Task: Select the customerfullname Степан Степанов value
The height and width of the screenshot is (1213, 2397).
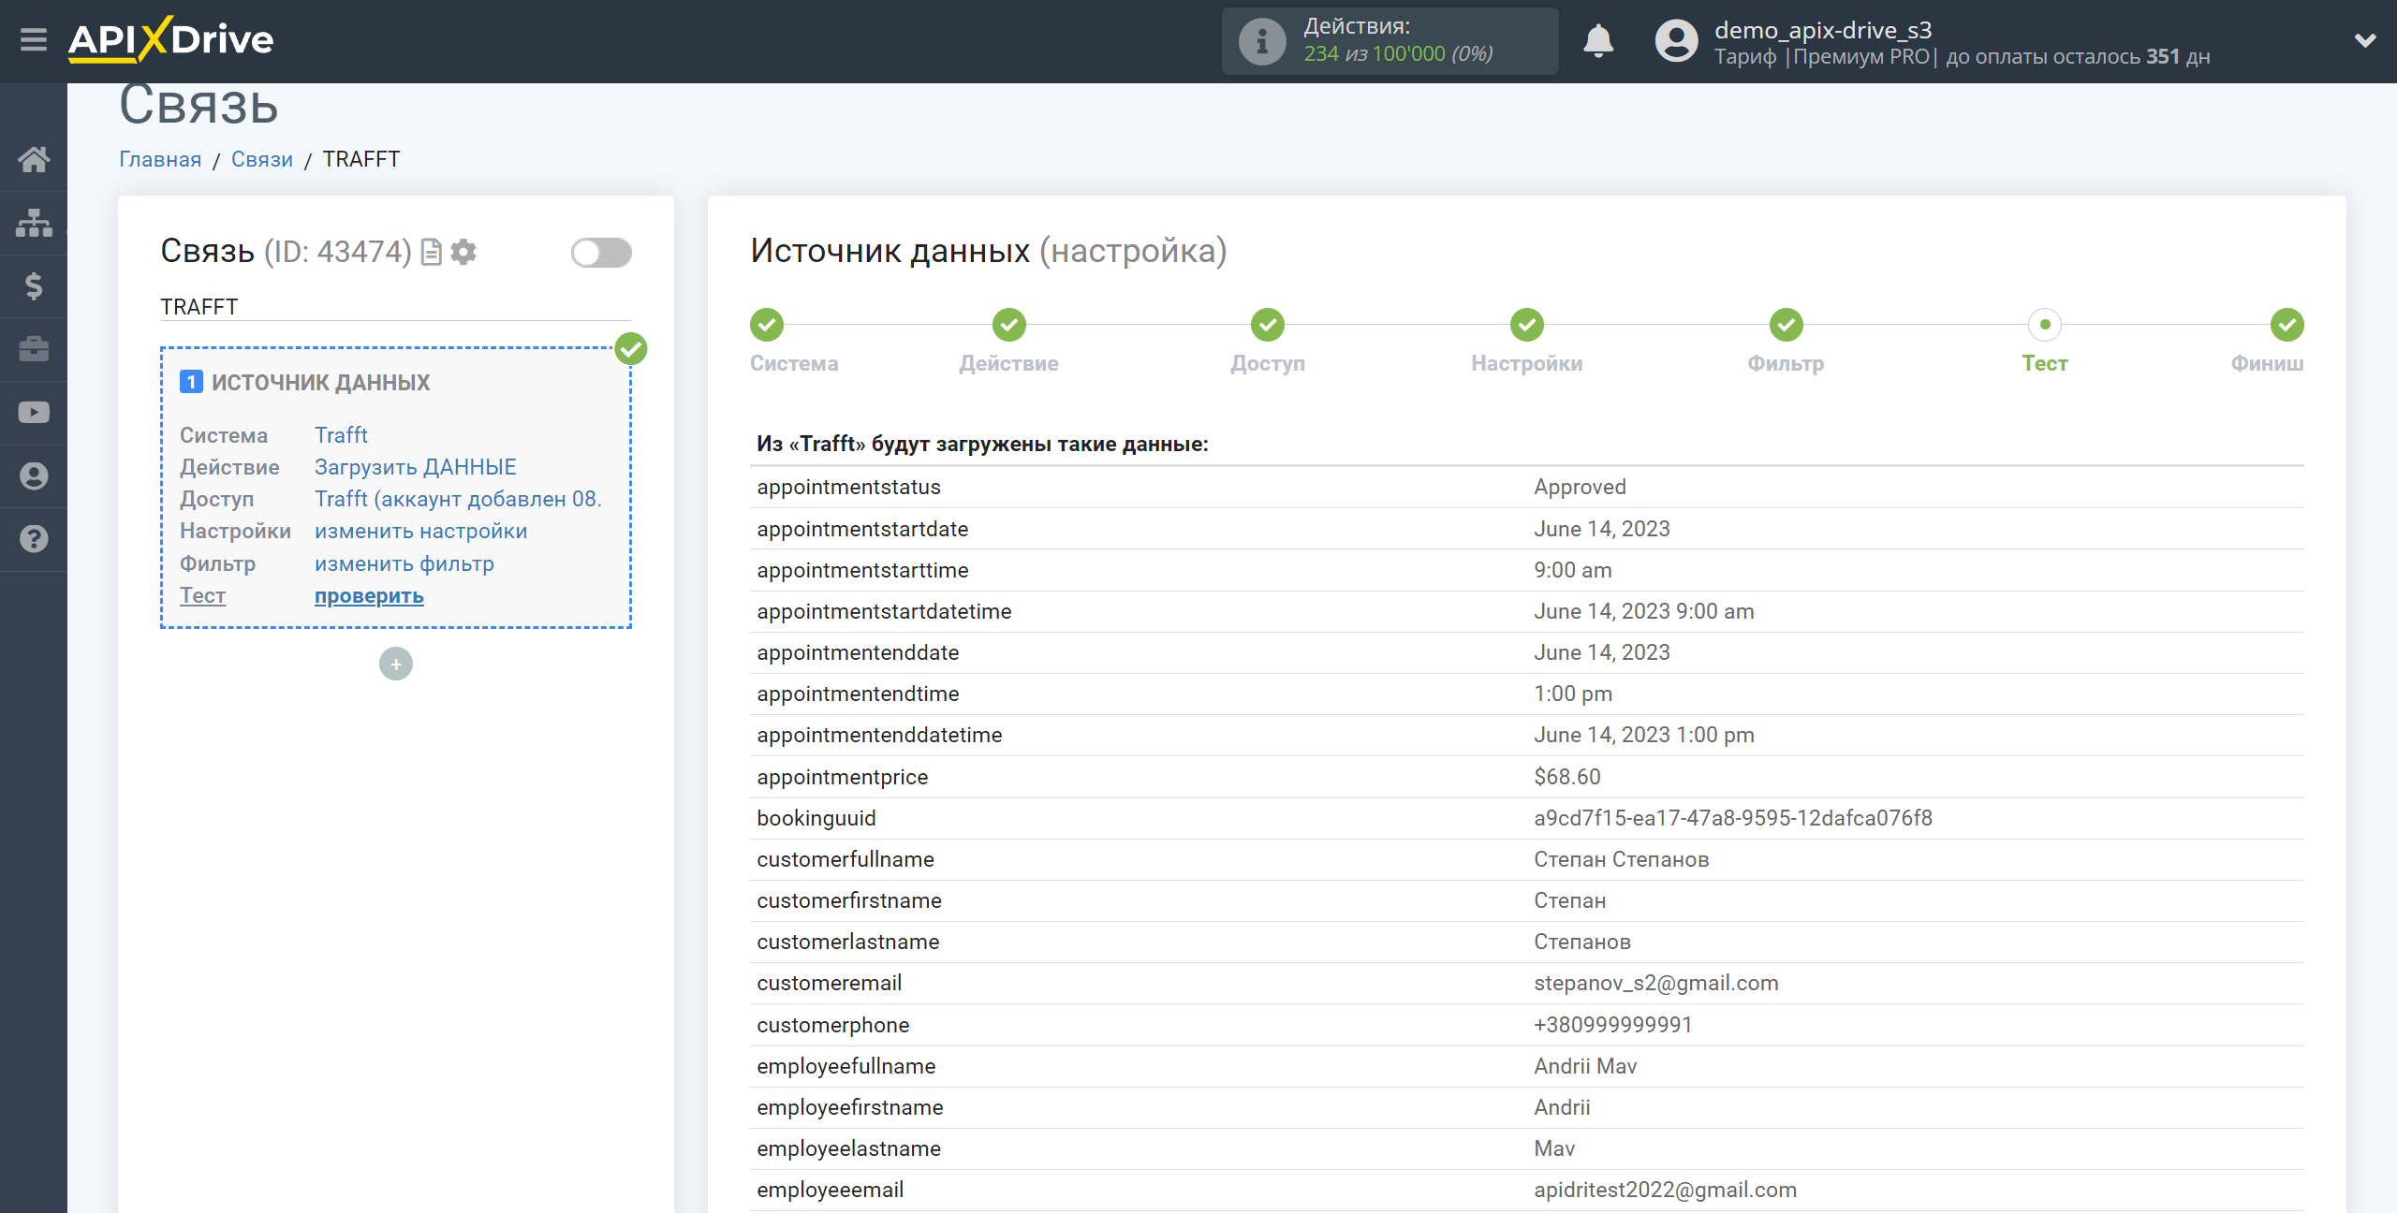Action: [1622, 859]
